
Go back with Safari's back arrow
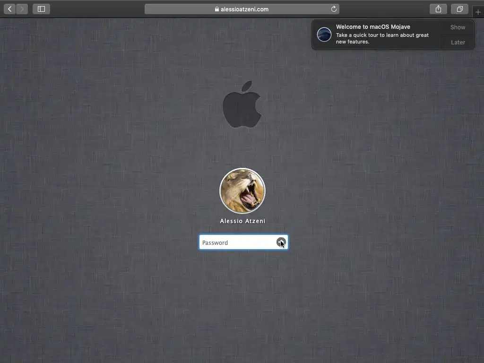9,9
